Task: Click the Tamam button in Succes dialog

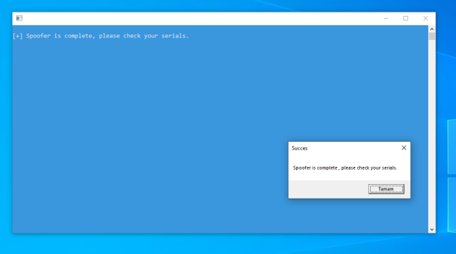Action: click(386, 189)
